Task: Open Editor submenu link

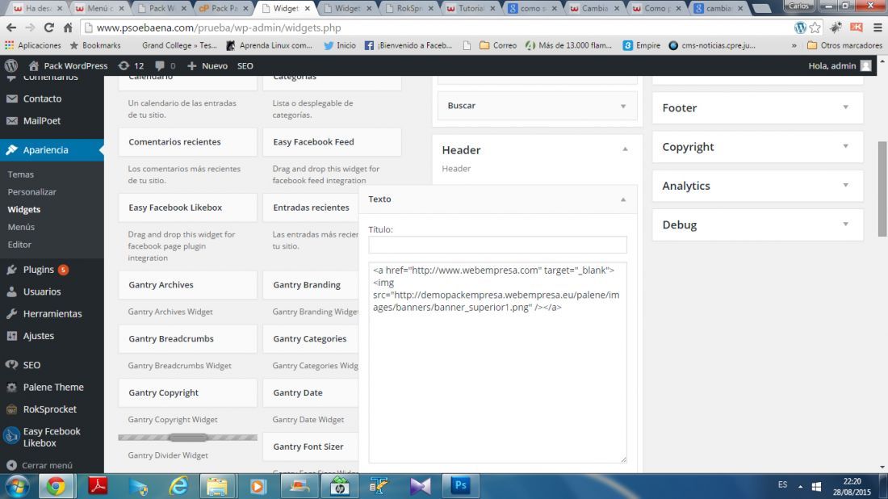Action: point(19,245)
